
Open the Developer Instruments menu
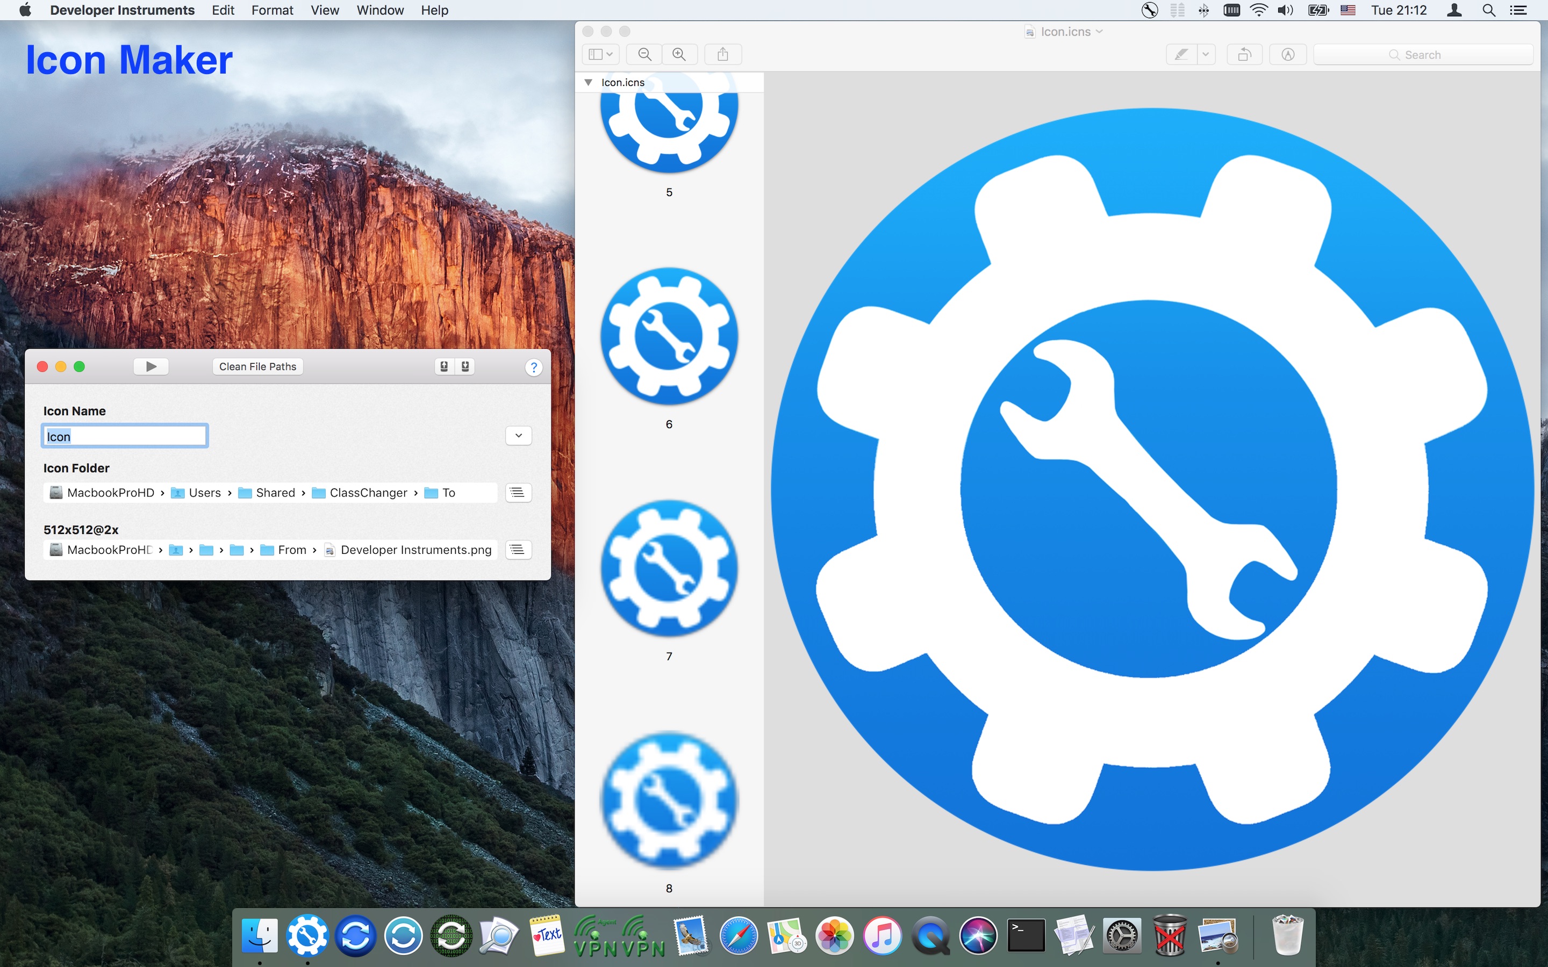point(122,10)
